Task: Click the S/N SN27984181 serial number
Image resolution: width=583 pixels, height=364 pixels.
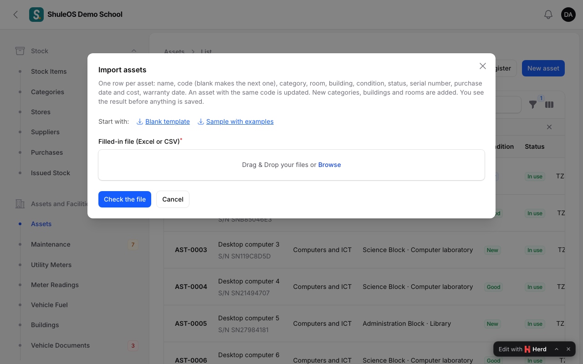Action: point(243,330)
